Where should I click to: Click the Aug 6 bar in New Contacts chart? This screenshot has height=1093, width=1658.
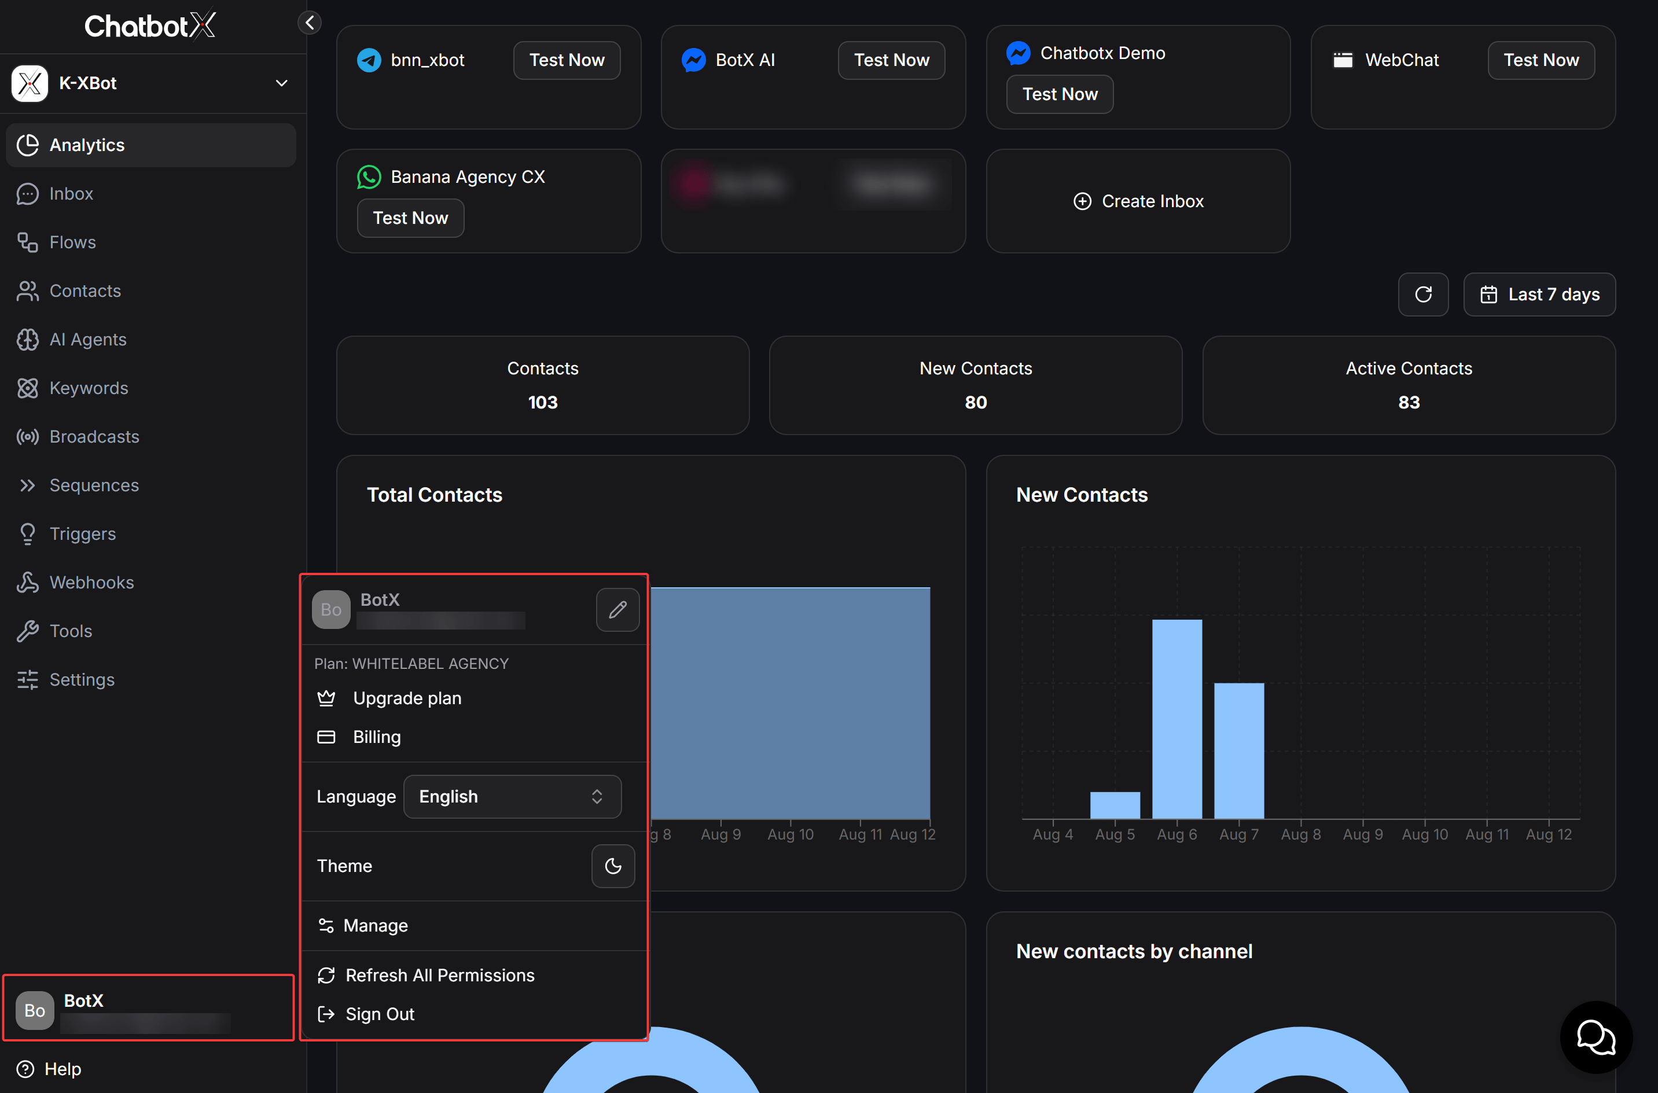pos(1177,719)
